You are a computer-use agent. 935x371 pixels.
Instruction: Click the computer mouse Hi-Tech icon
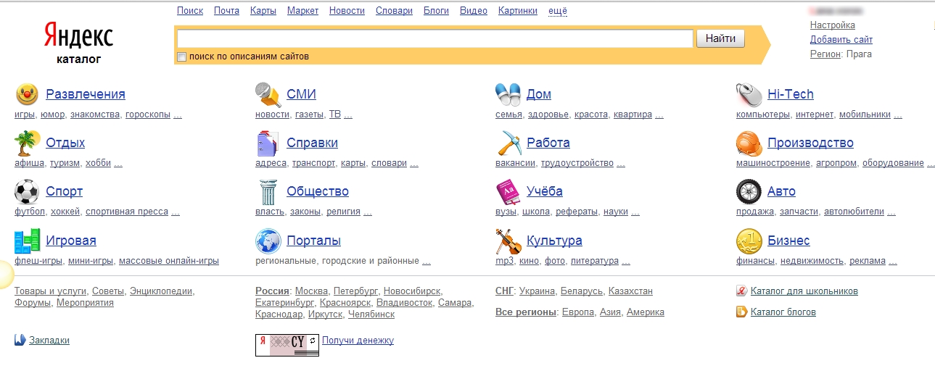[x=749, y=94]
